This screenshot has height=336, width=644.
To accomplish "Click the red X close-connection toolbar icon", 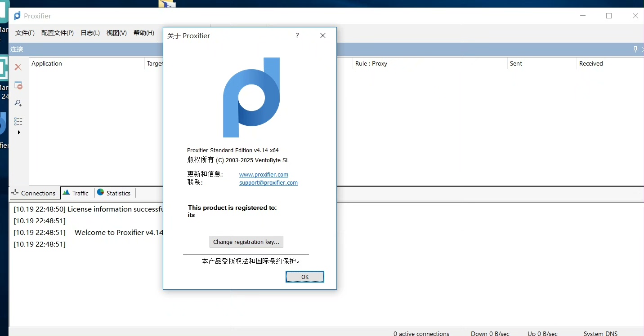I will [x=18, y=67].
